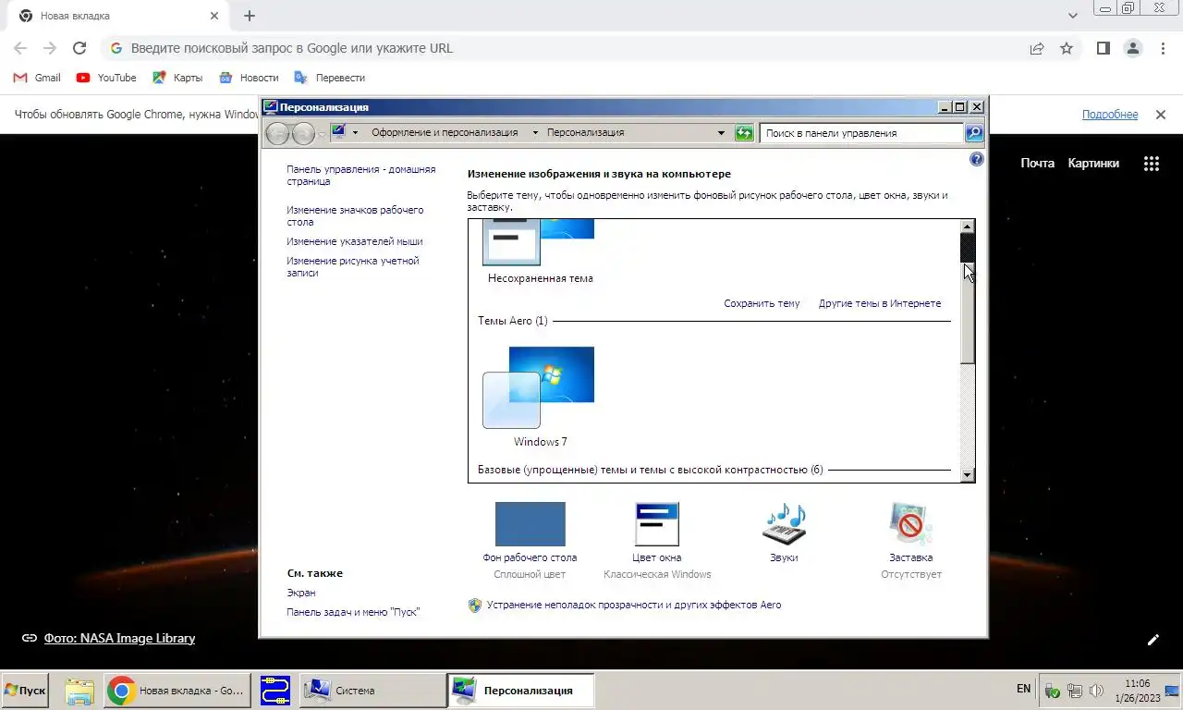Image resolution: width=1183 pixels, height=710 pixels.
Task: Open the Chrome profile avatar
Action: click(1133, 48)
